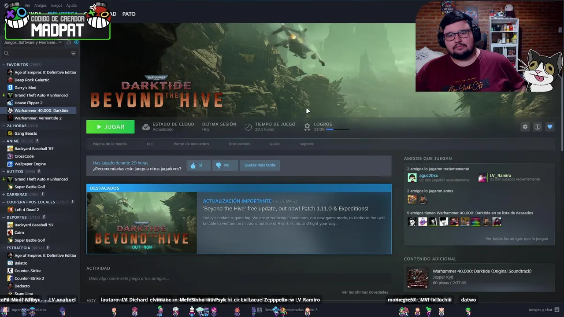Open the Discusiones tab

pyautogui.click(x=239, y=144)
